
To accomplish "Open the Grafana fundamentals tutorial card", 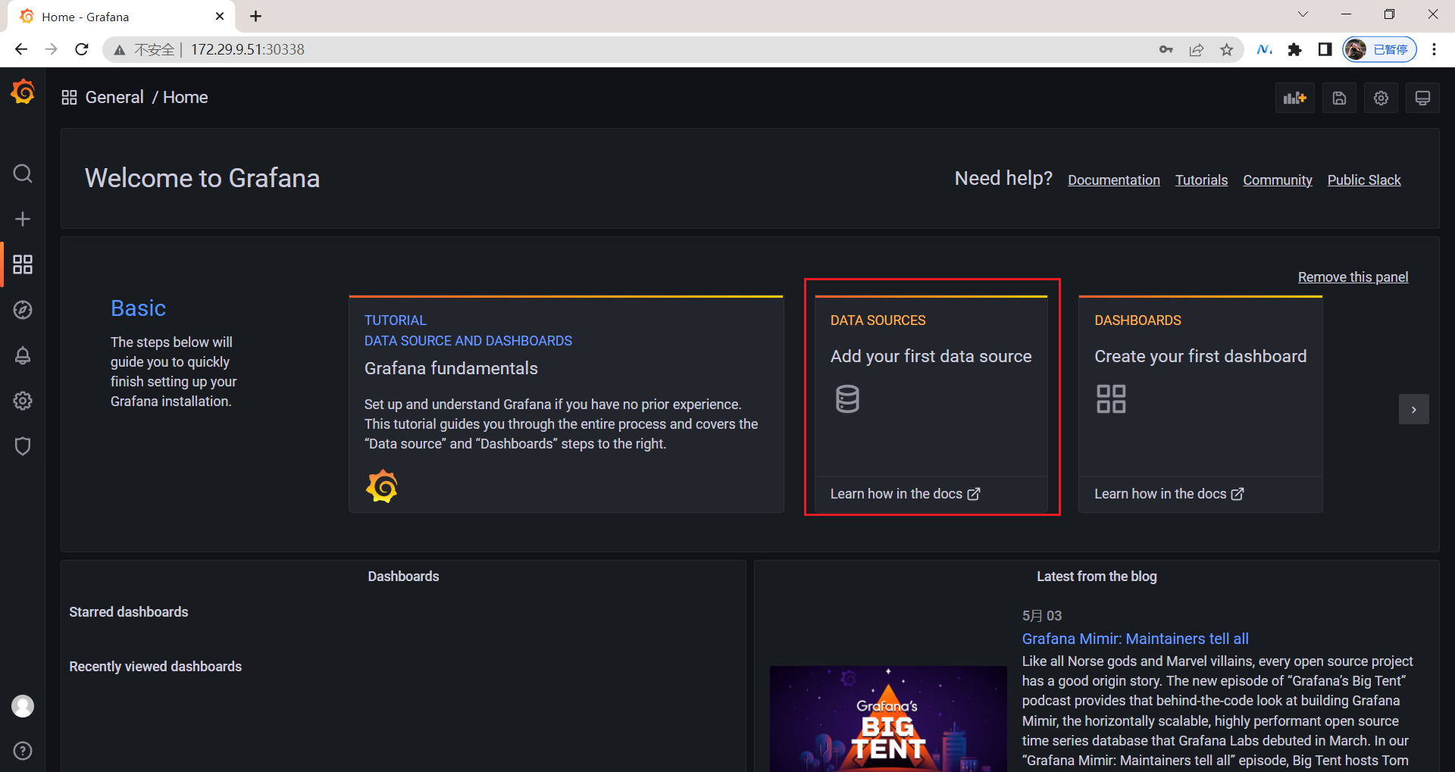I will coord(566,405).
